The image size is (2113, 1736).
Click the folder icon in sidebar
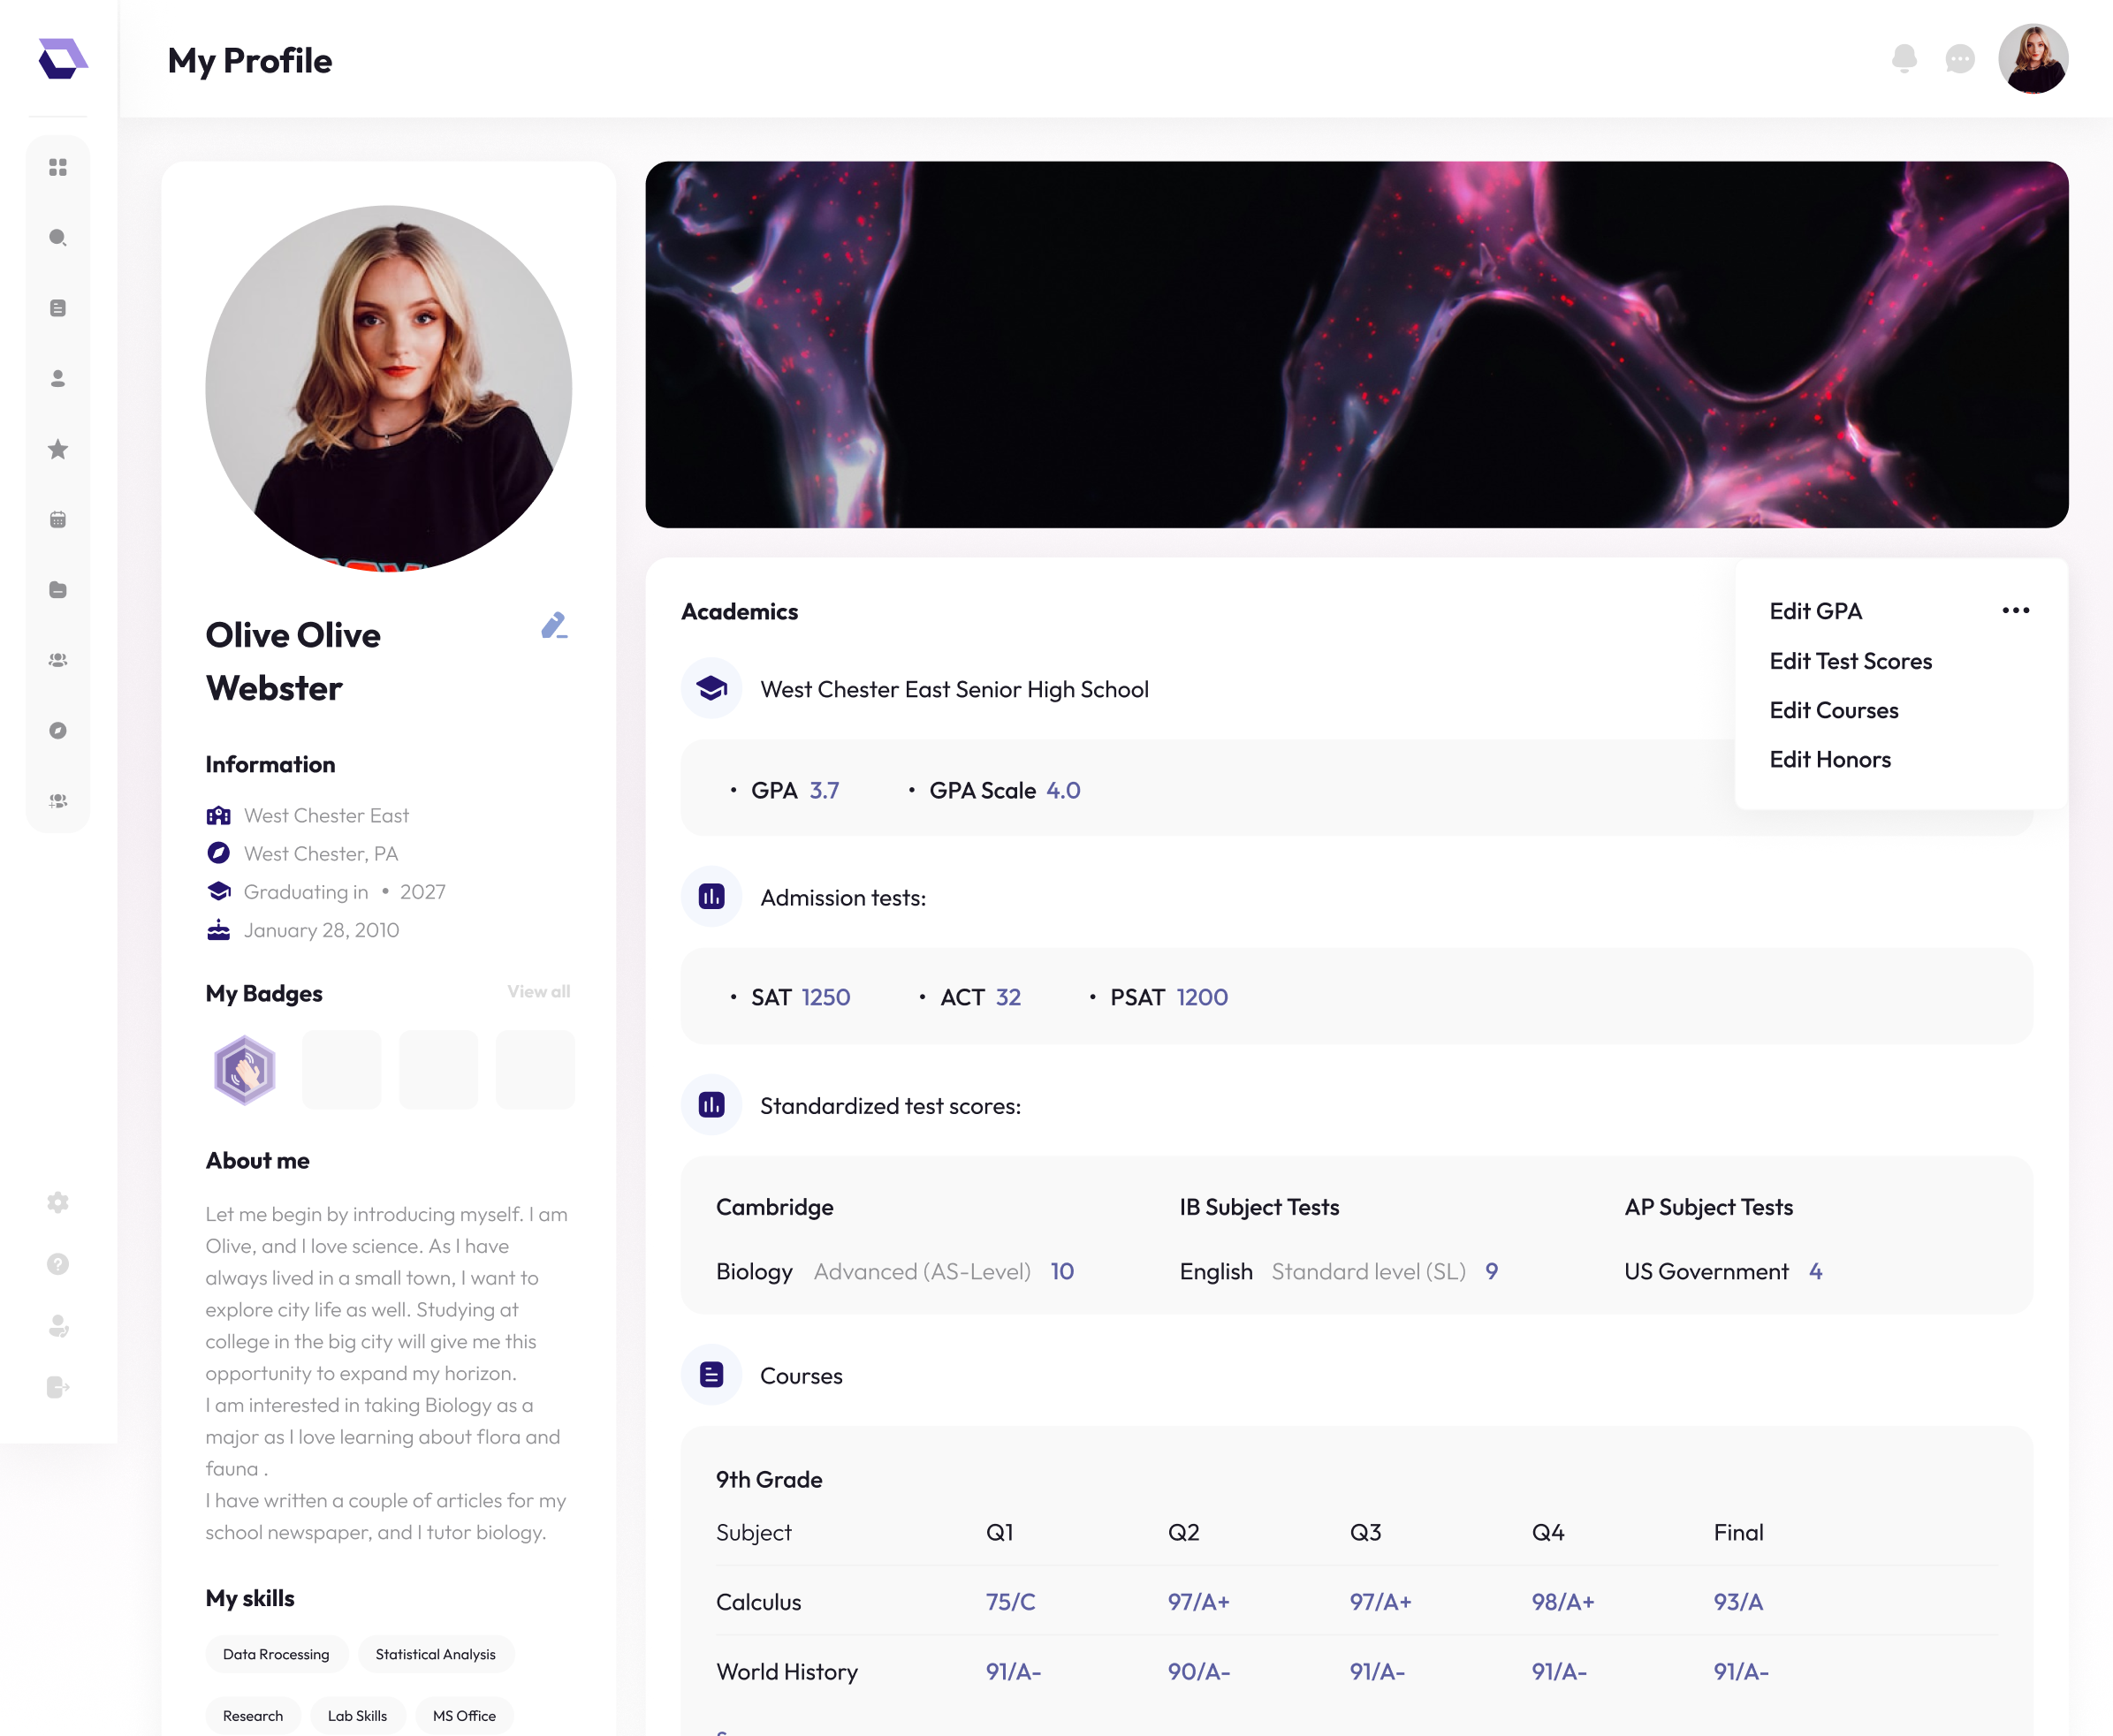point(58,590)
